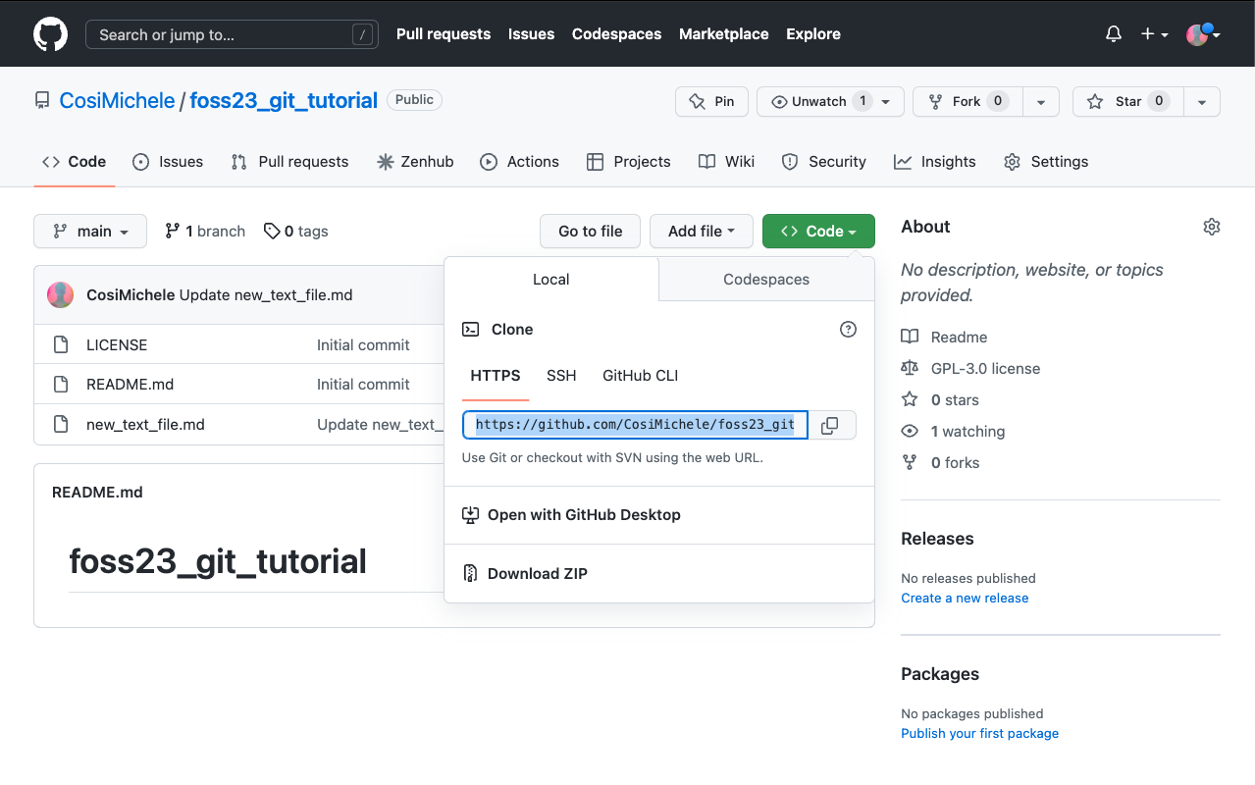Click Create a new release
This screenshot has width=1255, height=785.
coord(966,599)
